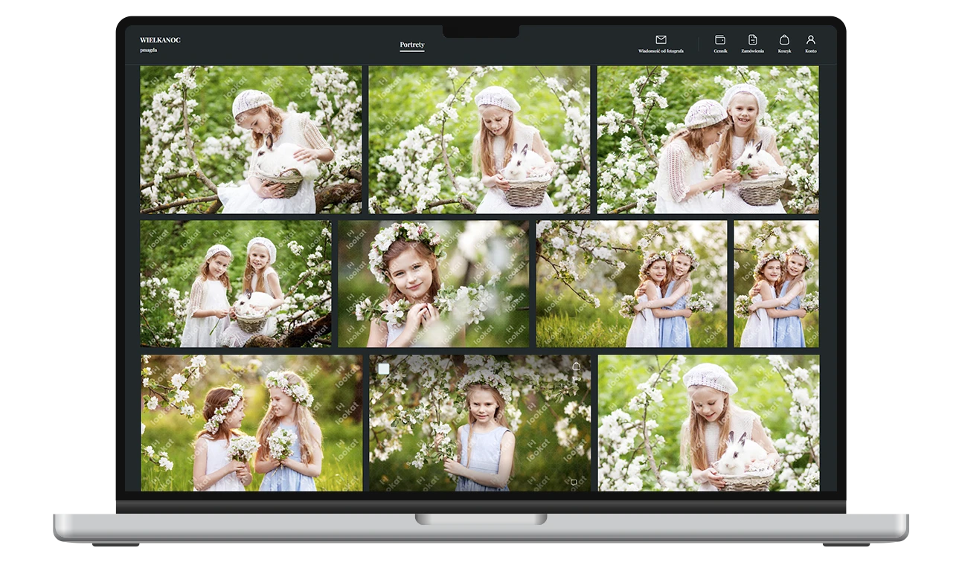The image size is (962, 562).
Task: Open the Cennik price list icon
Action: (x=719, y=40)
